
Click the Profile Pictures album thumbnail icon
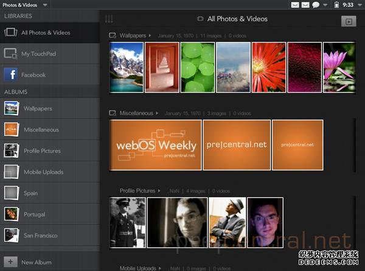click(12, 151)
